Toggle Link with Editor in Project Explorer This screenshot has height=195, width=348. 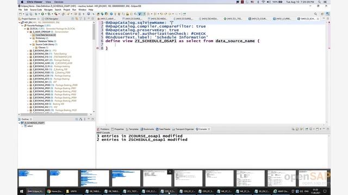coord(77,19)
